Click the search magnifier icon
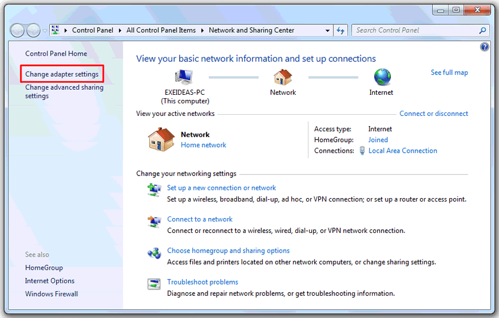Image resolution: width=499 pixels, height=318 pixels. click(x=483, y=30)
